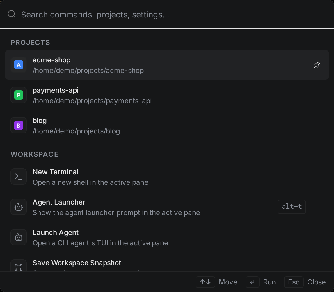Viewport: 334px width, 292px height.
Task: Click 'Show the agent launcher prompt' description
Action: click(116, 213)
